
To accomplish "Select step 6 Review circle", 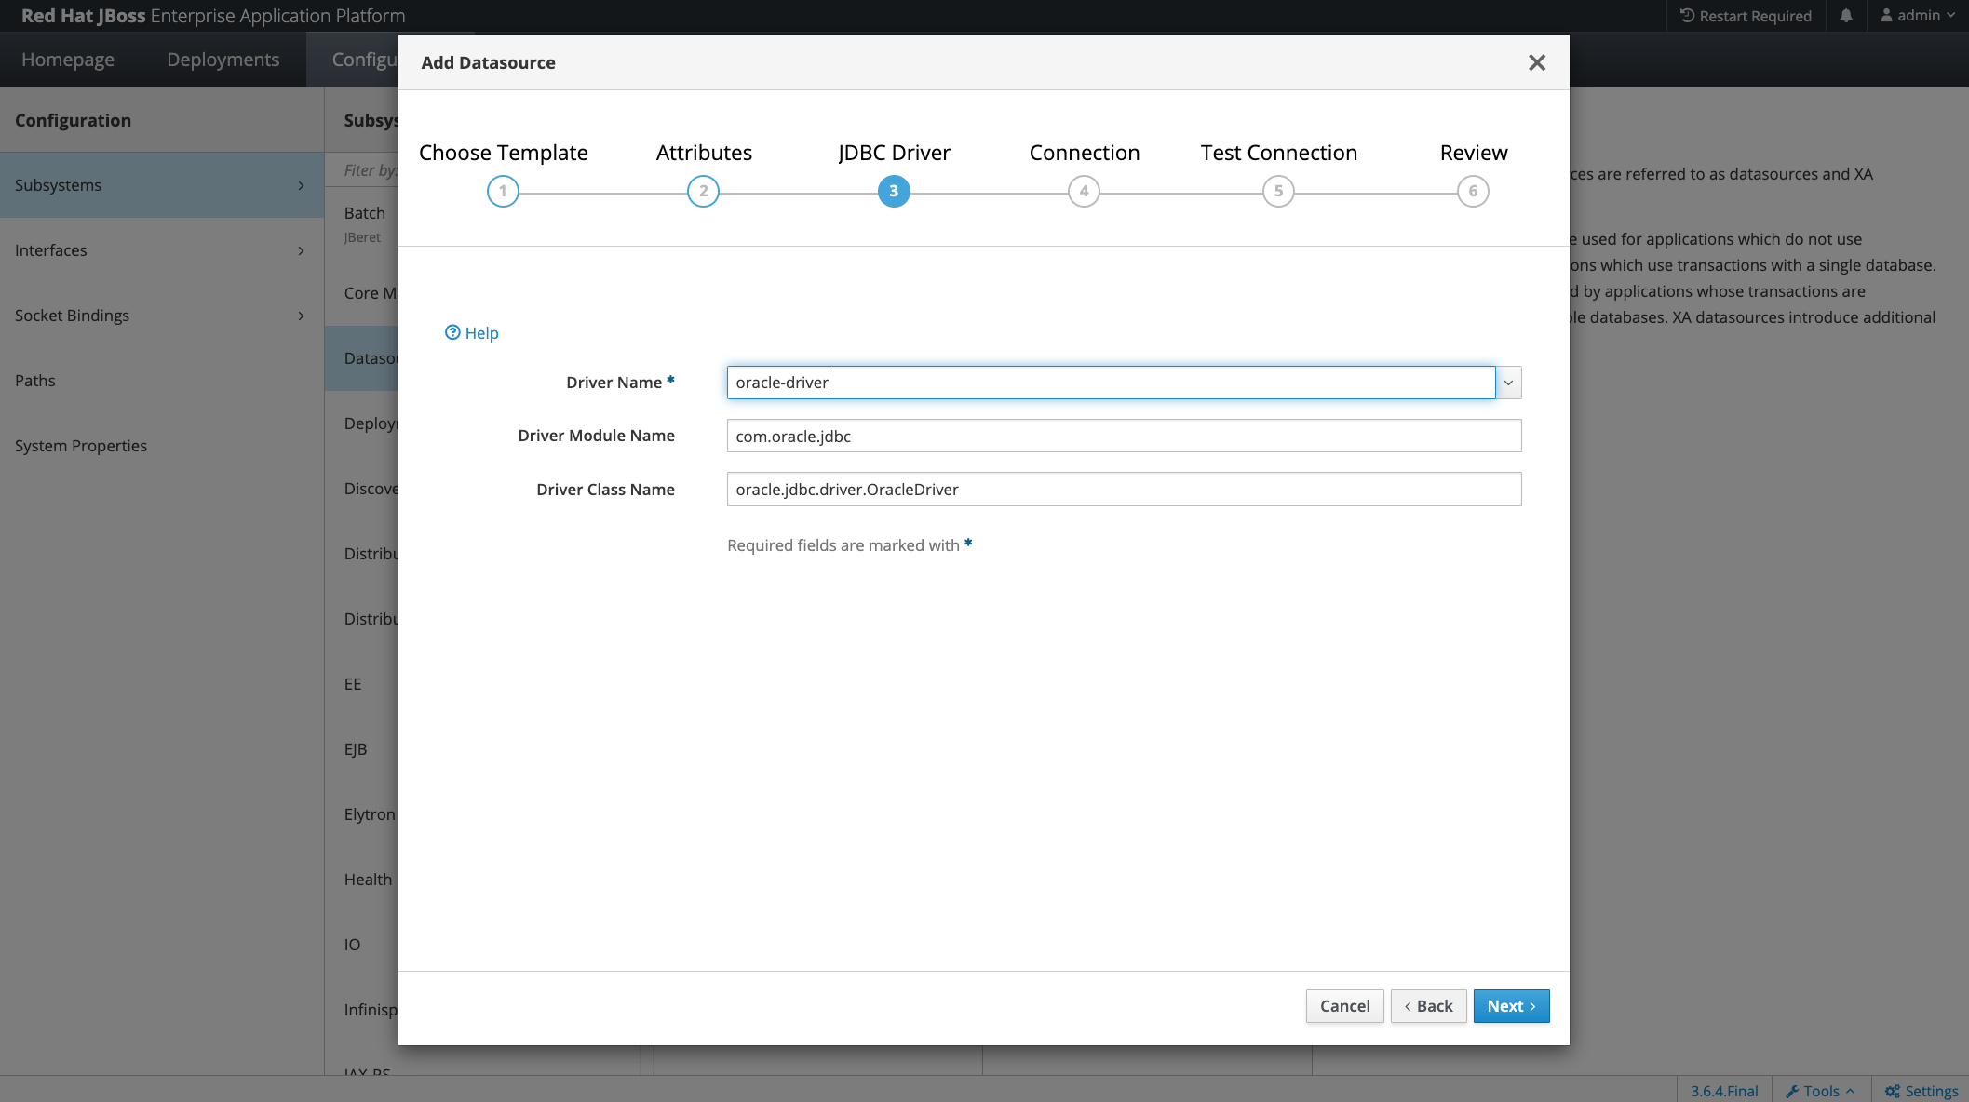I will [1473, 191].
